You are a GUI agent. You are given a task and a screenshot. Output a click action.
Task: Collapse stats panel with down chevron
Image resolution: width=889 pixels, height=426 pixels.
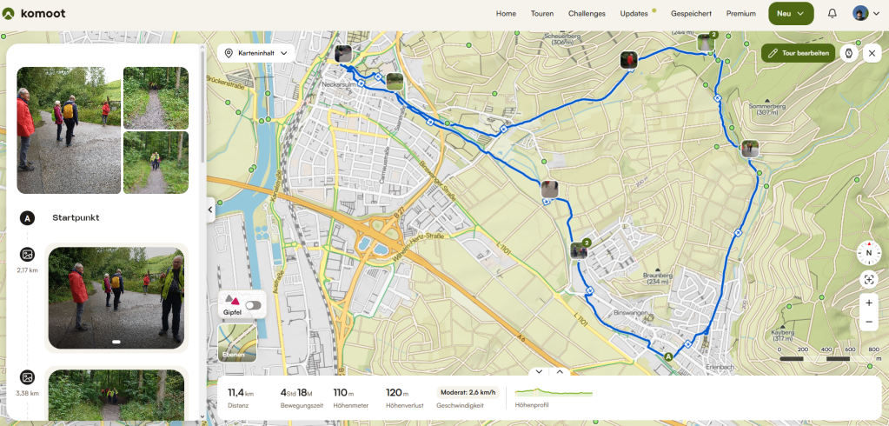[539, 371]
